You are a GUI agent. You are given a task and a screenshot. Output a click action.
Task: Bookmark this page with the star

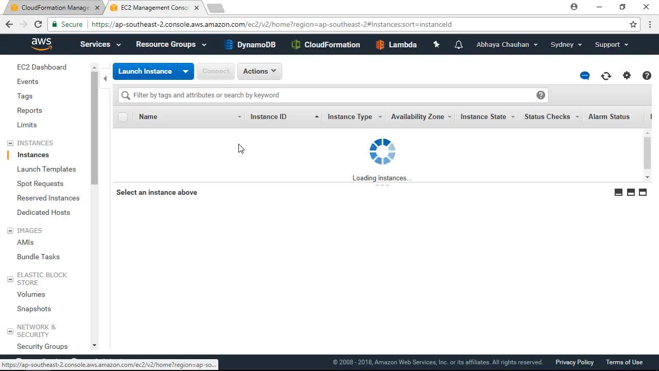pos(633,24)
